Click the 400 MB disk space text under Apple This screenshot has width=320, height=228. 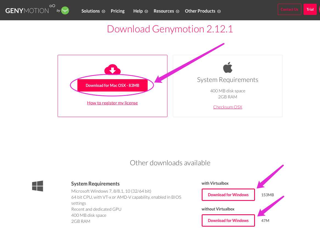coord(228,91)
